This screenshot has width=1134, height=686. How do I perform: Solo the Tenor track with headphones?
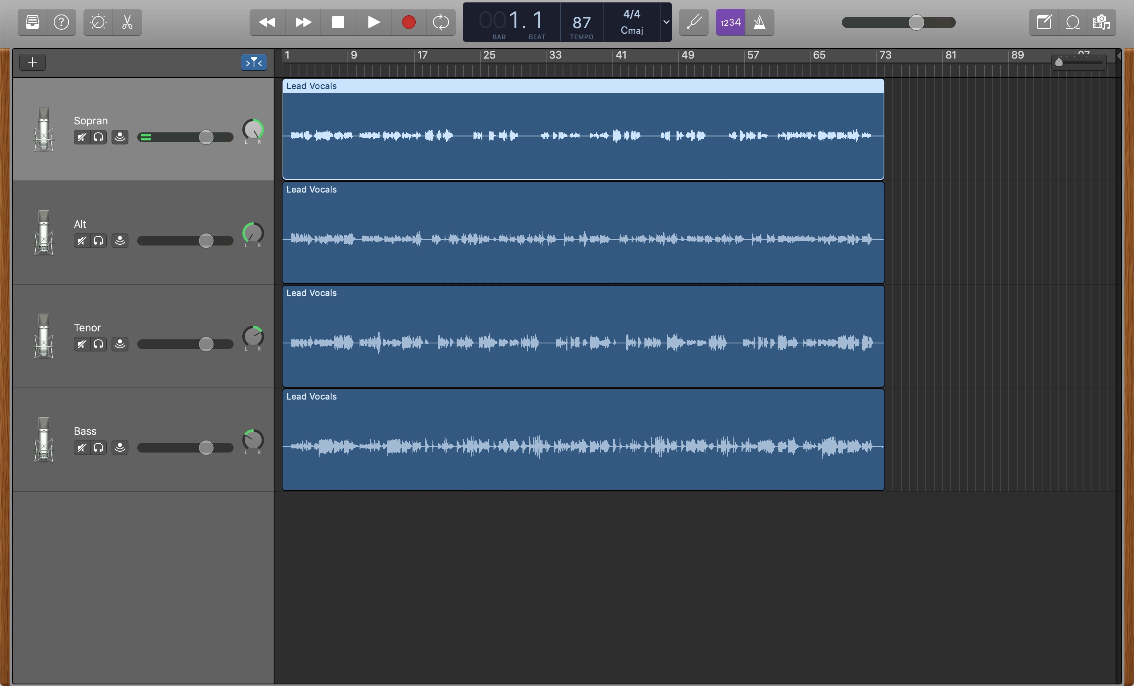(98, 344)
